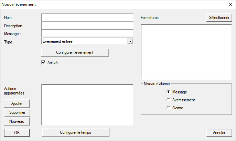Confirm with the OK button
This screenshot has width=236, height=141.
point(17,132)
